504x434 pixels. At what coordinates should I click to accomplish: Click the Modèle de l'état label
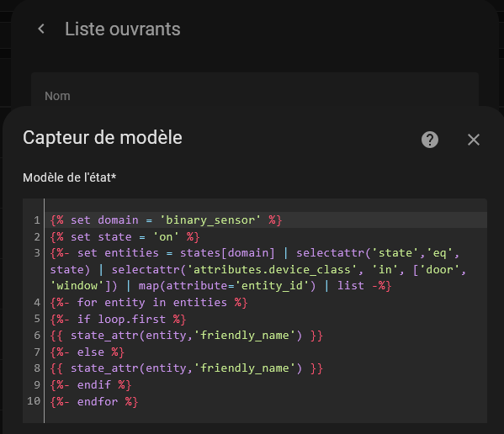pyautogui.click(x=70, y=177)
